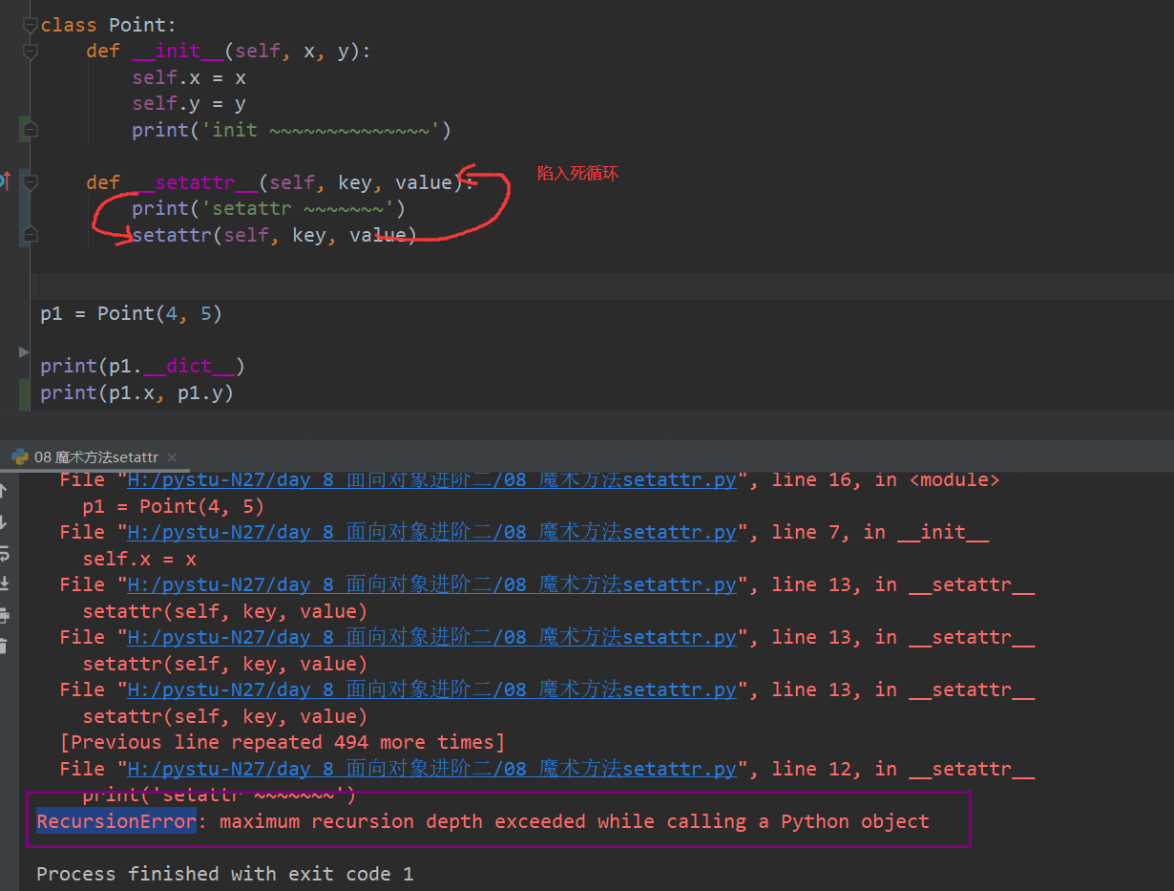Image resolution: width=1174 pixels, height=891 pixels.
Task: Open the file link for line 7 traceback
Action: click(431, 533)
